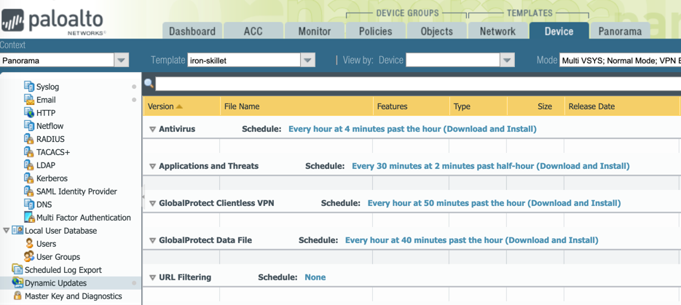The width and height of the screenshot is (681, 305).
Task: Click the RADIUS server profile icon
Action: point(29,139)
